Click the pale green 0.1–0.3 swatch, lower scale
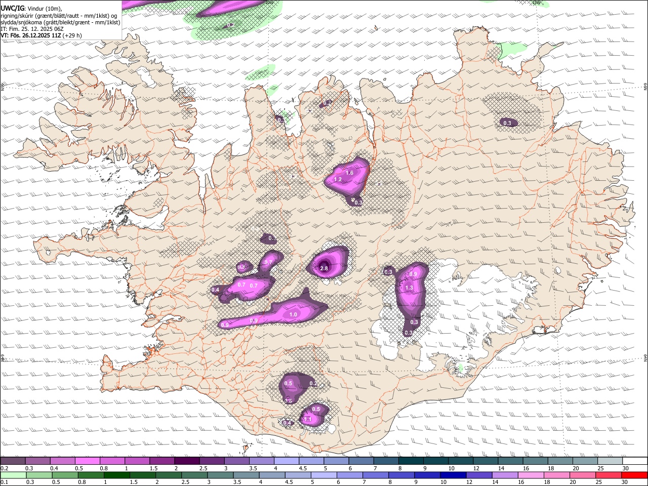Screen dimensions: 648x486 pos(13,475)
